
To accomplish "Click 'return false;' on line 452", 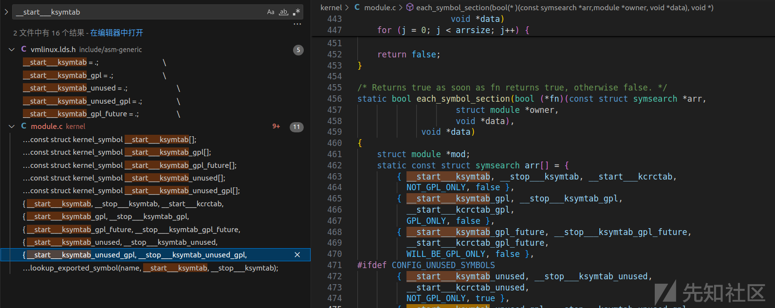I will coord(409,54).
